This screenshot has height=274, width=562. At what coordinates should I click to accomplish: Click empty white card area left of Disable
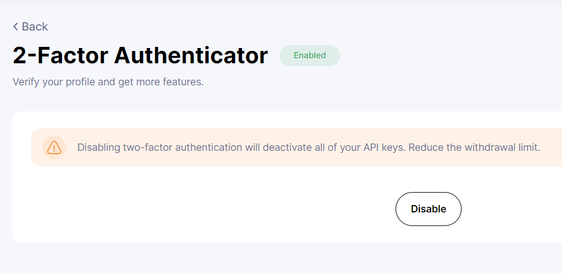click(197, 209)
